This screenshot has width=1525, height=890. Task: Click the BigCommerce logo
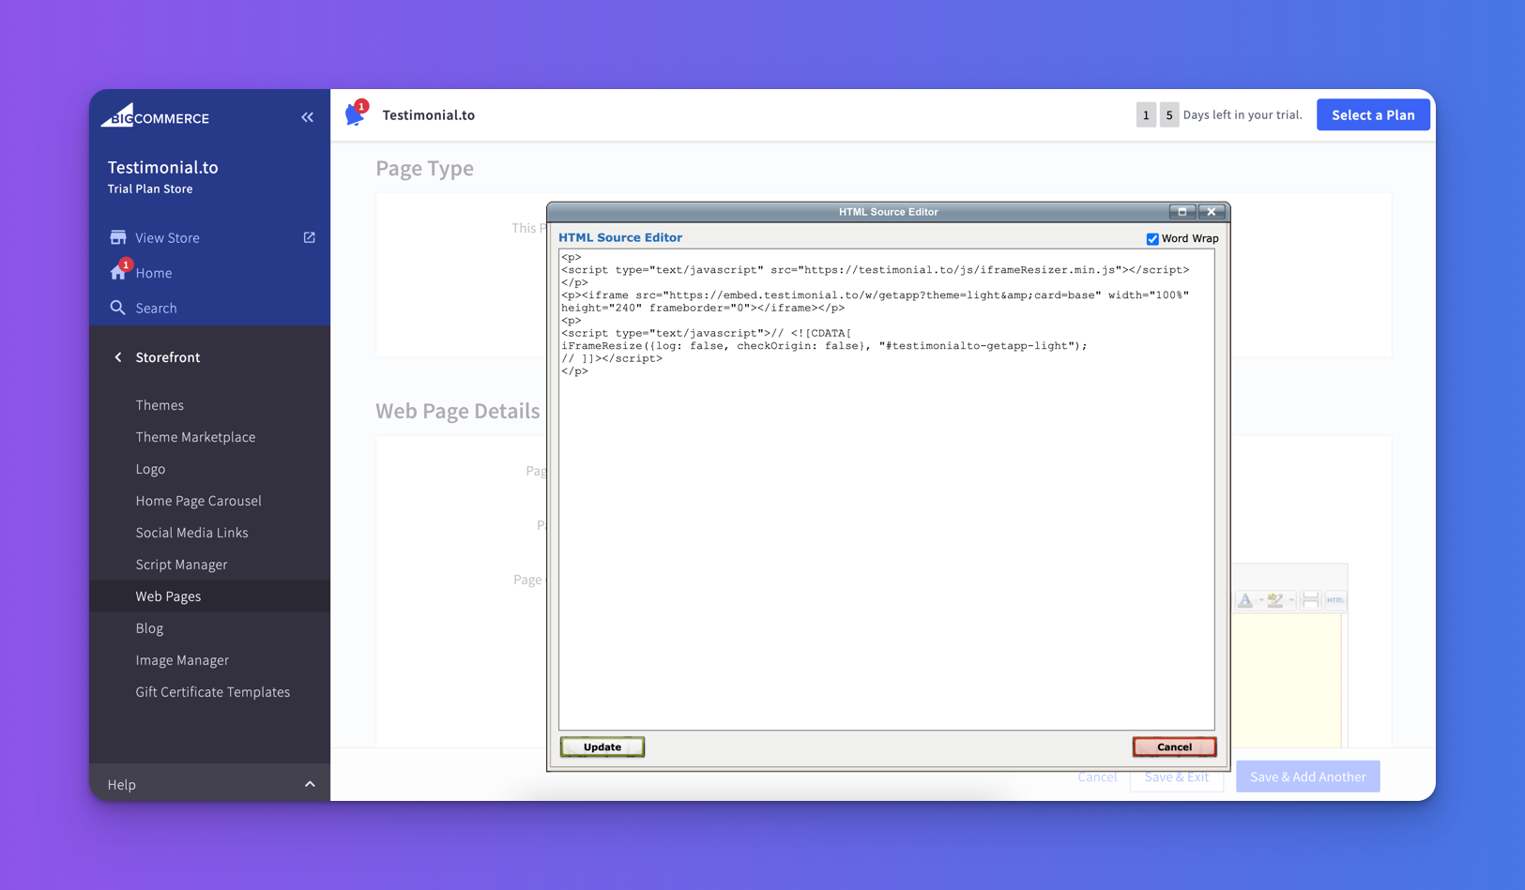(x=155, y=116)
